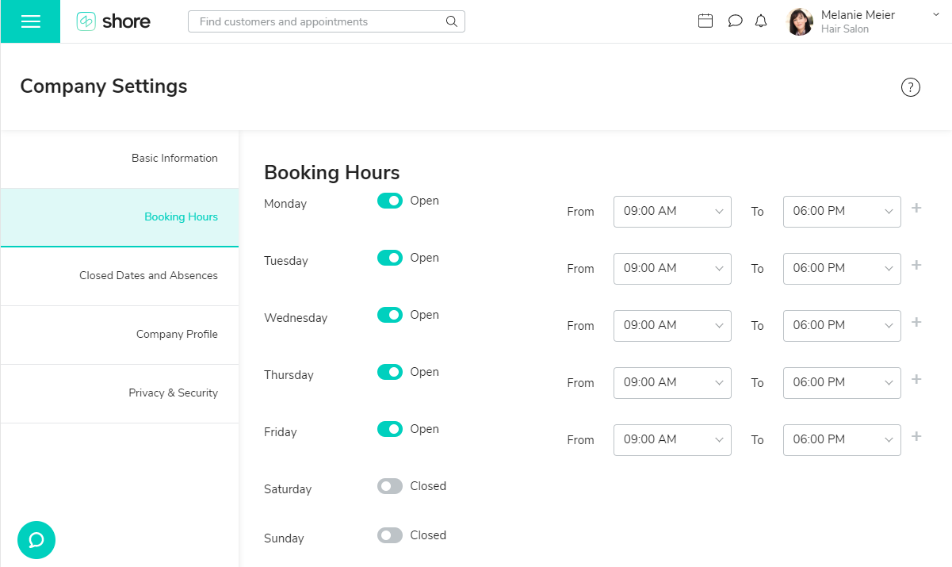Click the Hair Salon subtitle text
This screenshot has height=567, width=952.
coord(845,29)
